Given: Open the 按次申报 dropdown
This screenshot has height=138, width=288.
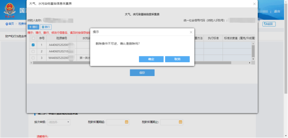Looking at the screenshot, I should (x=59, y=122).
